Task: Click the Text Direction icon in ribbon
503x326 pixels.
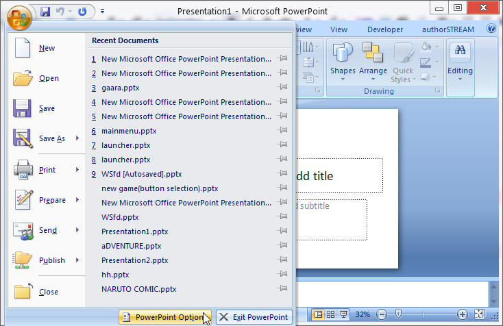Action: coord(308,47)
